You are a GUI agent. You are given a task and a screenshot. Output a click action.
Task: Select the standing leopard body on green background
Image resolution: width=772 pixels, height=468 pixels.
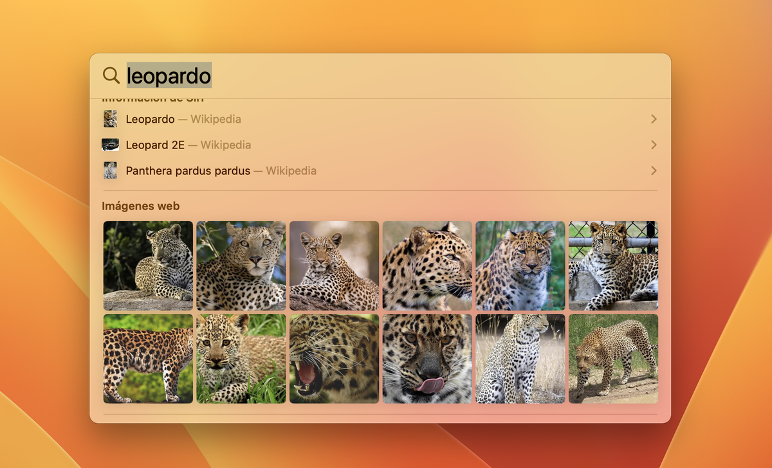(148, 359)
